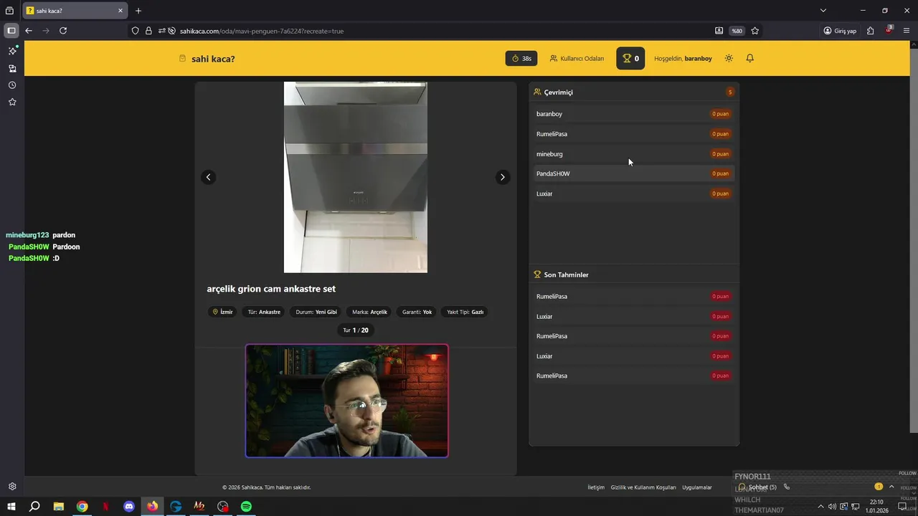Screen dimensions: 918x516
Task: Open Firefox sidebar toggle icon
Action: click(x=11, y=31)
